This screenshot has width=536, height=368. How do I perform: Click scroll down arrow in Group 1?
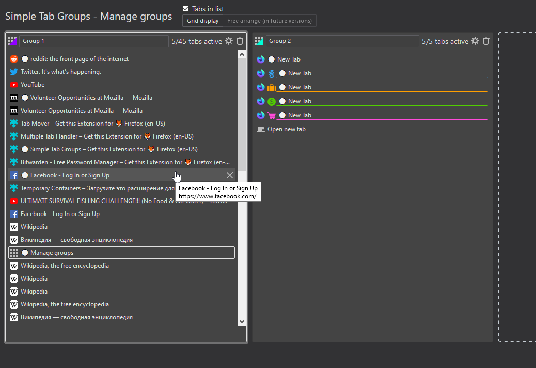pyautogui.click(x=242, y=322)
